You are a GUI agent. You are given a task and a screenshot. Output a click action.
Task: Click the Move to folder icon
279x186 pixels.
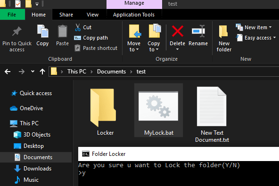(x=135, y=31)
